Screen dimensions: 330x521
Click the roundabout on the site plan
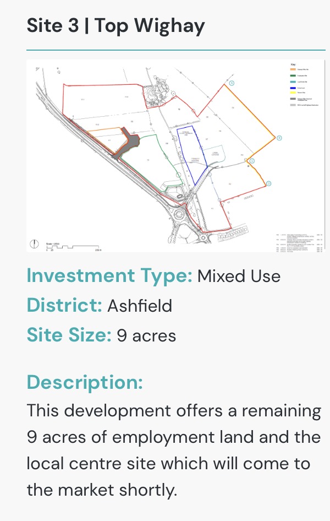pyautogui.click(x=180, y=214)
